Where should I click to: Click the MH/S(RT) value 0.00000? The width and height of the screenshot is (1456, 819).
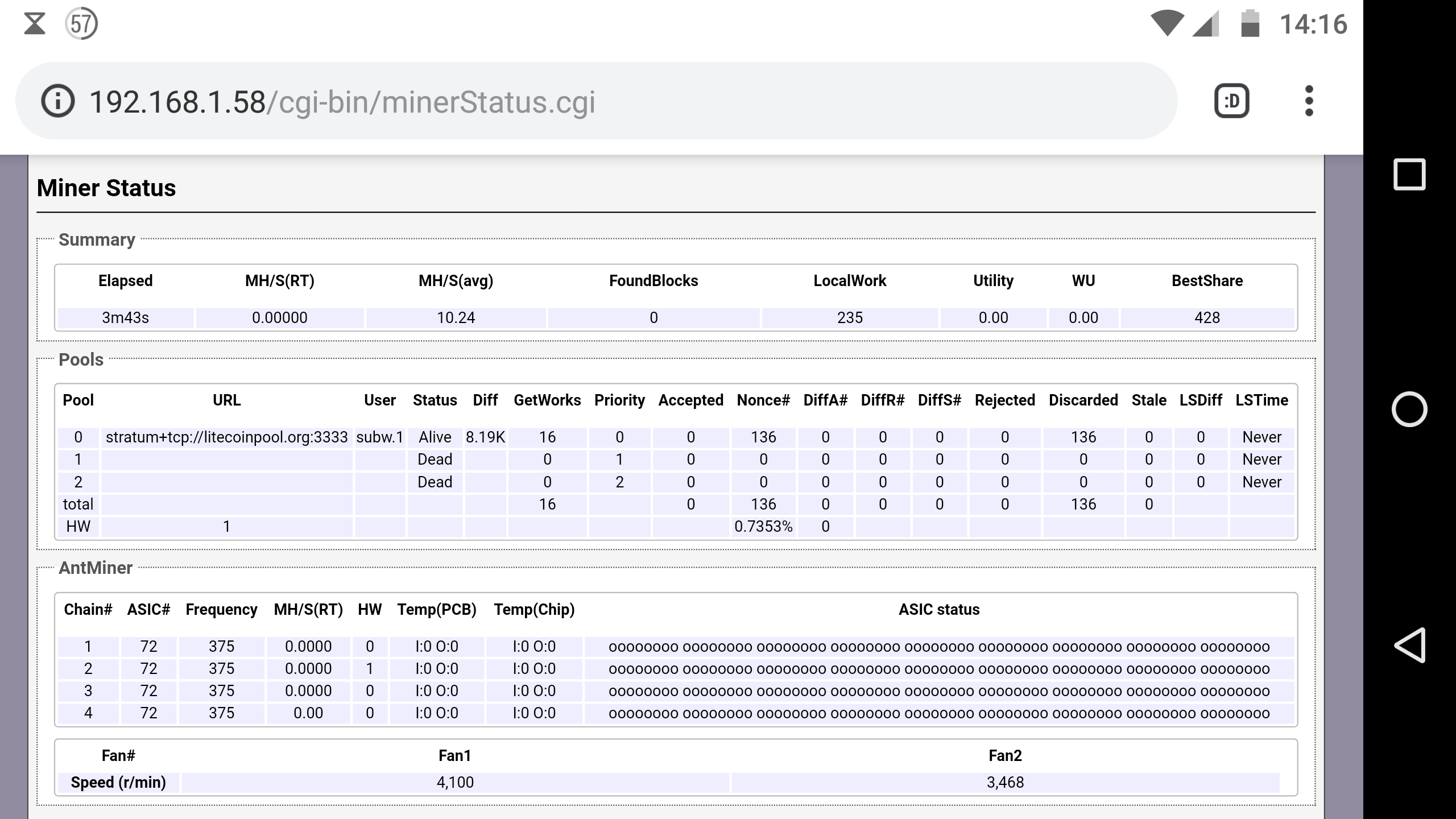[279, 317]
